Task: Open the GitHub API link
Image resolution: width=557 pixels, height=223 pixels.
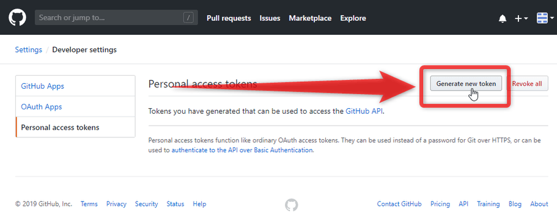Action: point(364,111)
